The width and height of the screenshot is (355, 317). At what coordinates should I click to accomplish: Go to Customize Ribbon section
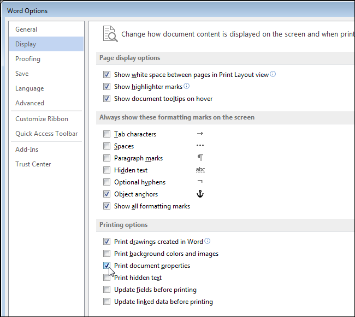point(42,119)
